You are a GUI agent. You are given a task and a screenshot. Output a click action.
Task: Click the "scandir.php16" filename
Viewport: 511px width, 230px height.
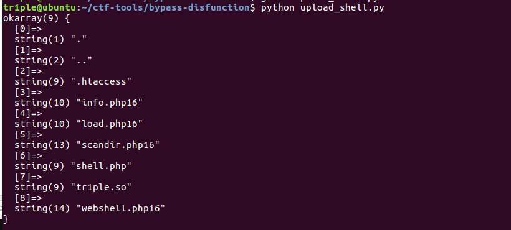[118, 145]
